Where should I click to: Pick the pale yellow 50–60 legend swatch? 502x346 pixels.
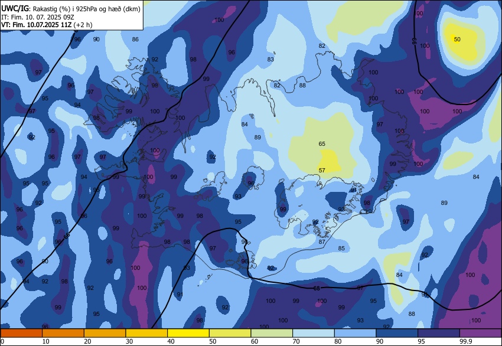point(230,333)
